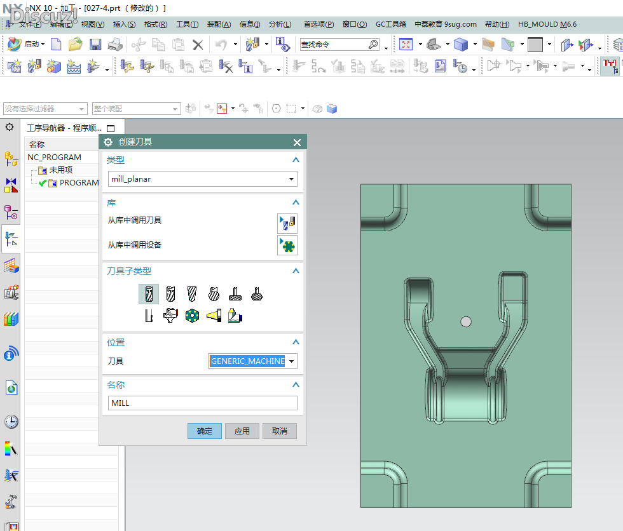Toggle the highlighted red toolpath icon in the toolbar

(x=610, y=66)
